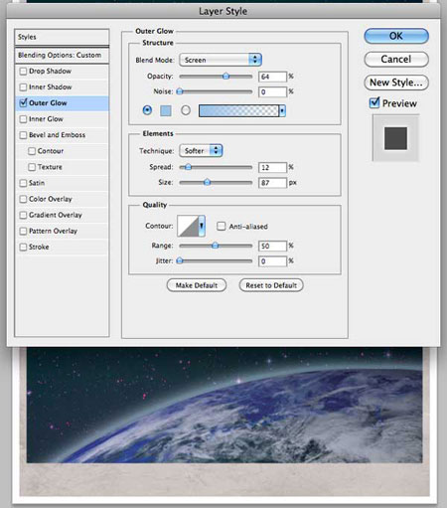Open the Technique Softer dropdown
This screenshot has height=508, width=447.
point(201,151)
